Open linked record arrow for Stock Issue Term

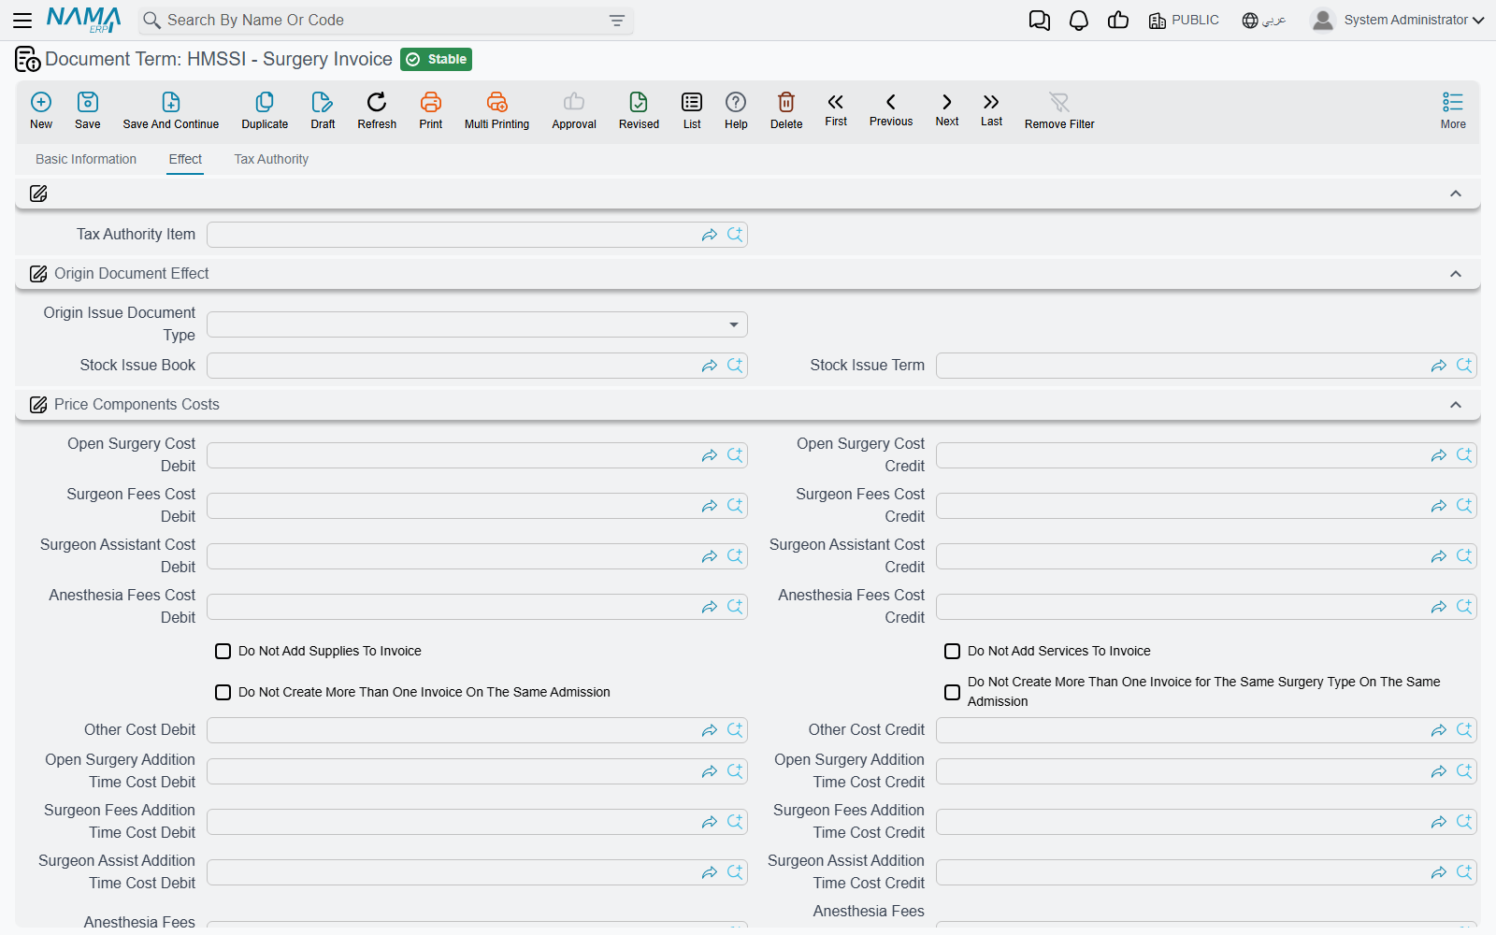point(1439,366)
